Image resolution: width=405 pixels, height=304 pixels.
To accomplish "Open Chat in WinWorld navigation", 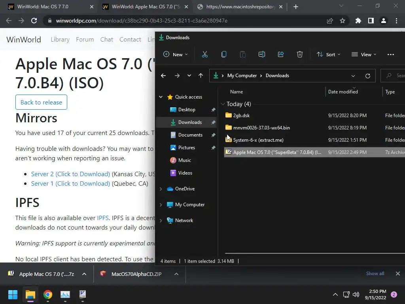I will coord(107,40).
